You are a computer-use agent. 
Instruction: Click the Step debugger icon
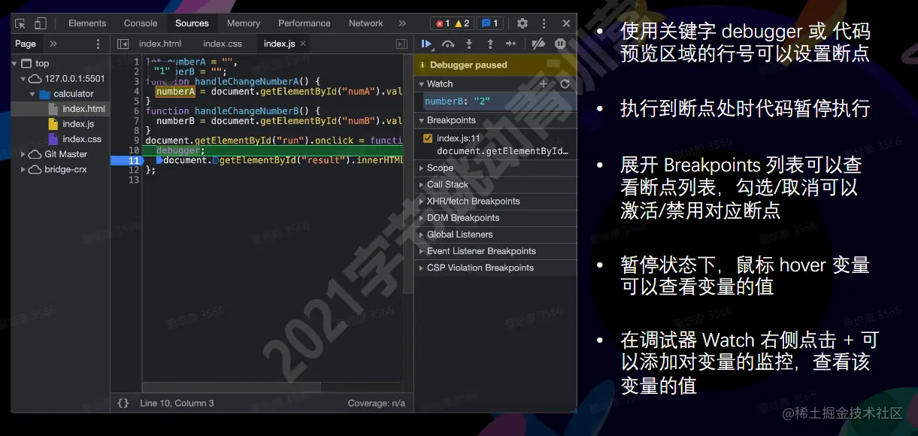[511, 44]
